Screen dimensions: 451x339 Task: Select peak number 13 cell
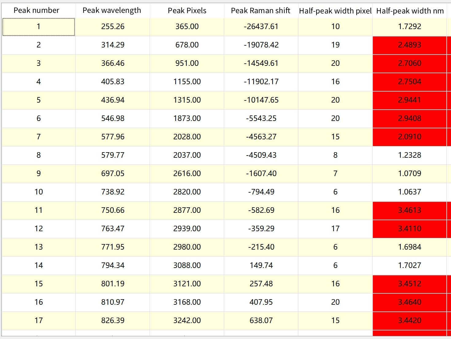39,247
